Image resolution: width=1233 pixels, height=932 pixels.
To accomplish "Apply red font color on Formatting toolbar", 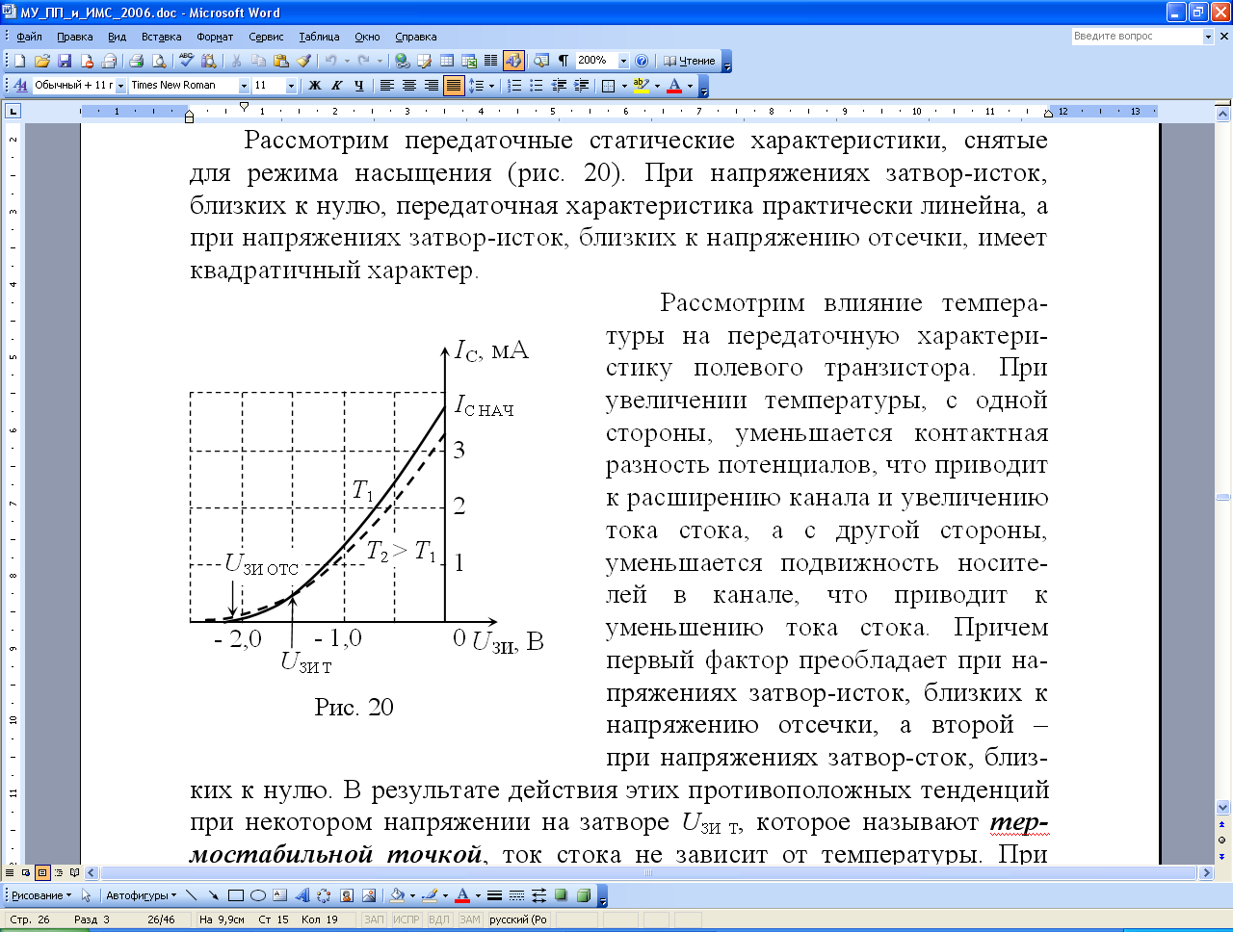I will (675, 86).
